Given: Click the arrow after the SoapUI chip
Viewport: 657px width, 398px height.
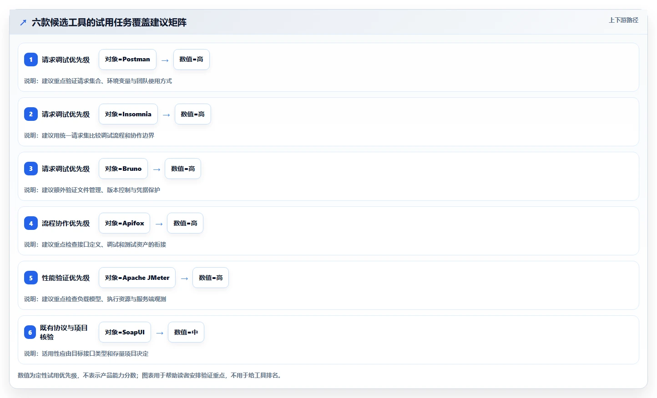Looking at the screenshot, I should [160, 333].
